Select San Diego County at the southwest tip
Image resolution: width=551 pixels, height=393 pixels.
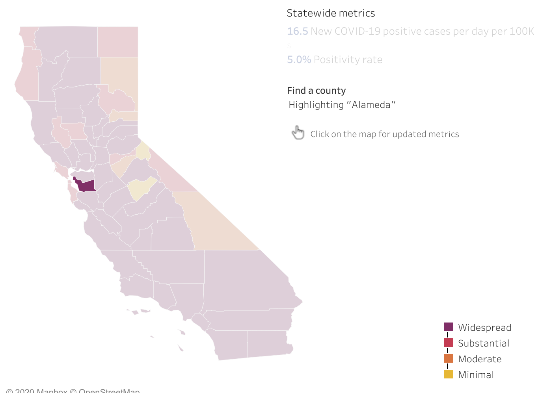pyautogui.click(x=231, y=344)
